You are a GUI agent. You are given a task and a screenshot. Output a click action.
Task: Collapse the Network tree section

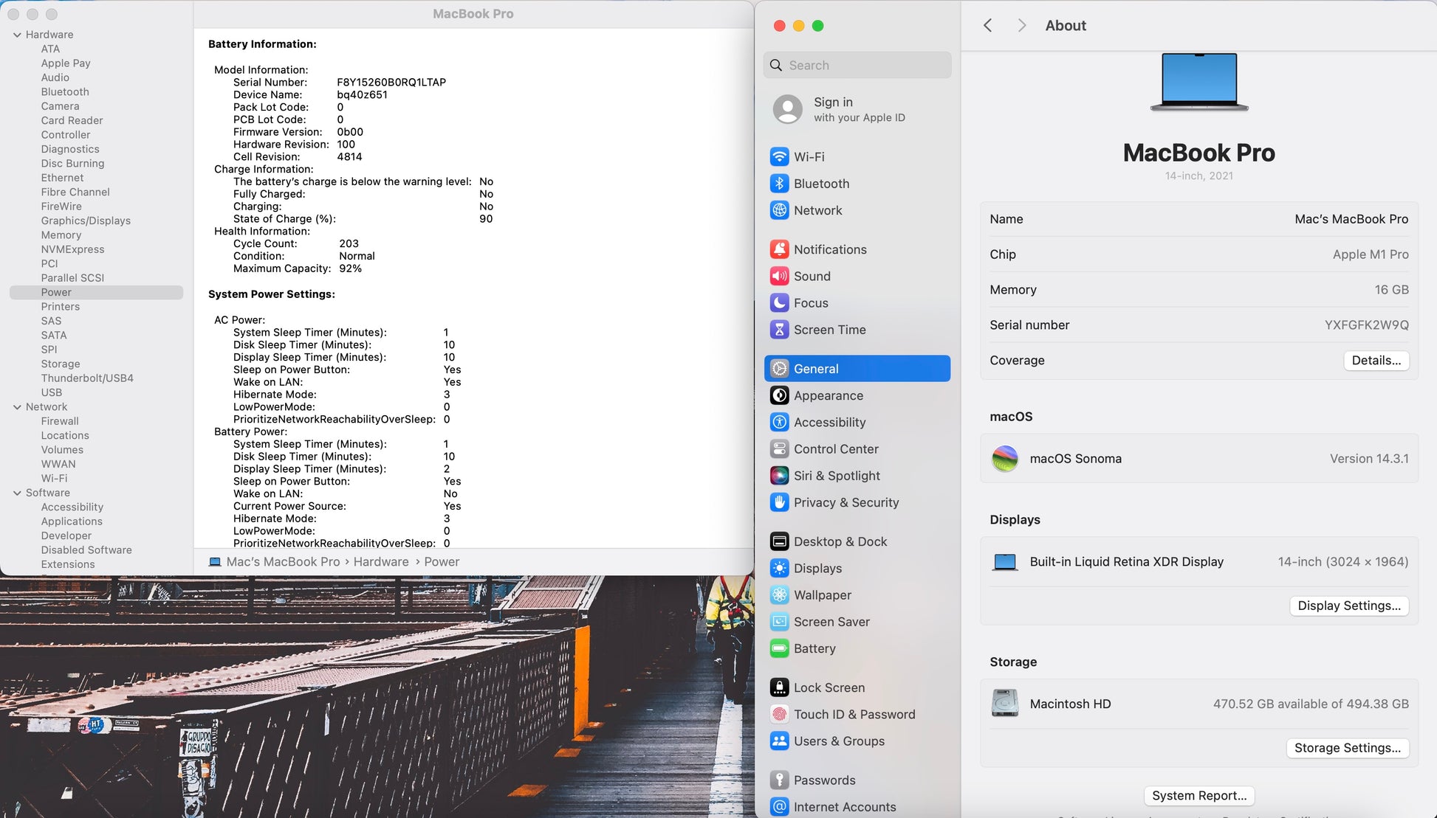17,407
